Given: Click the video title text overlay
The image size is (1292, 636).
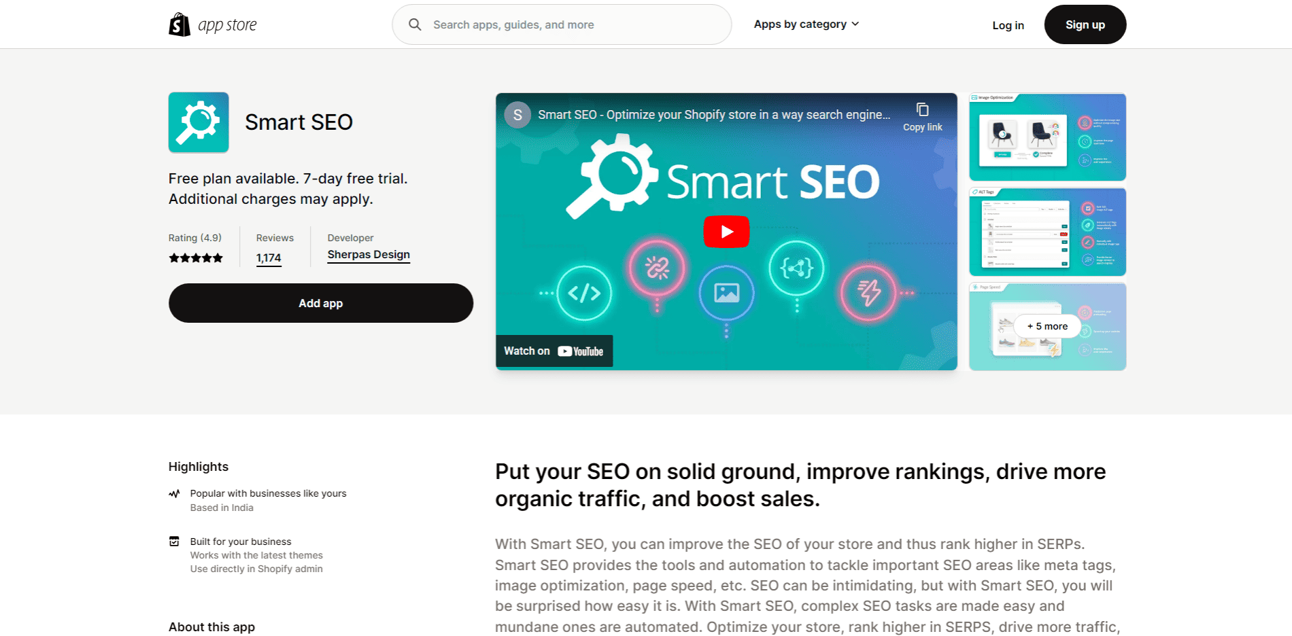Looking at the screenshot, I should [714, 115].
